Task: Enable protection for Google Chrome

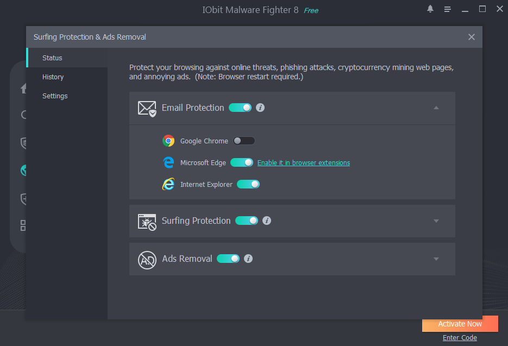Action: 244,141
